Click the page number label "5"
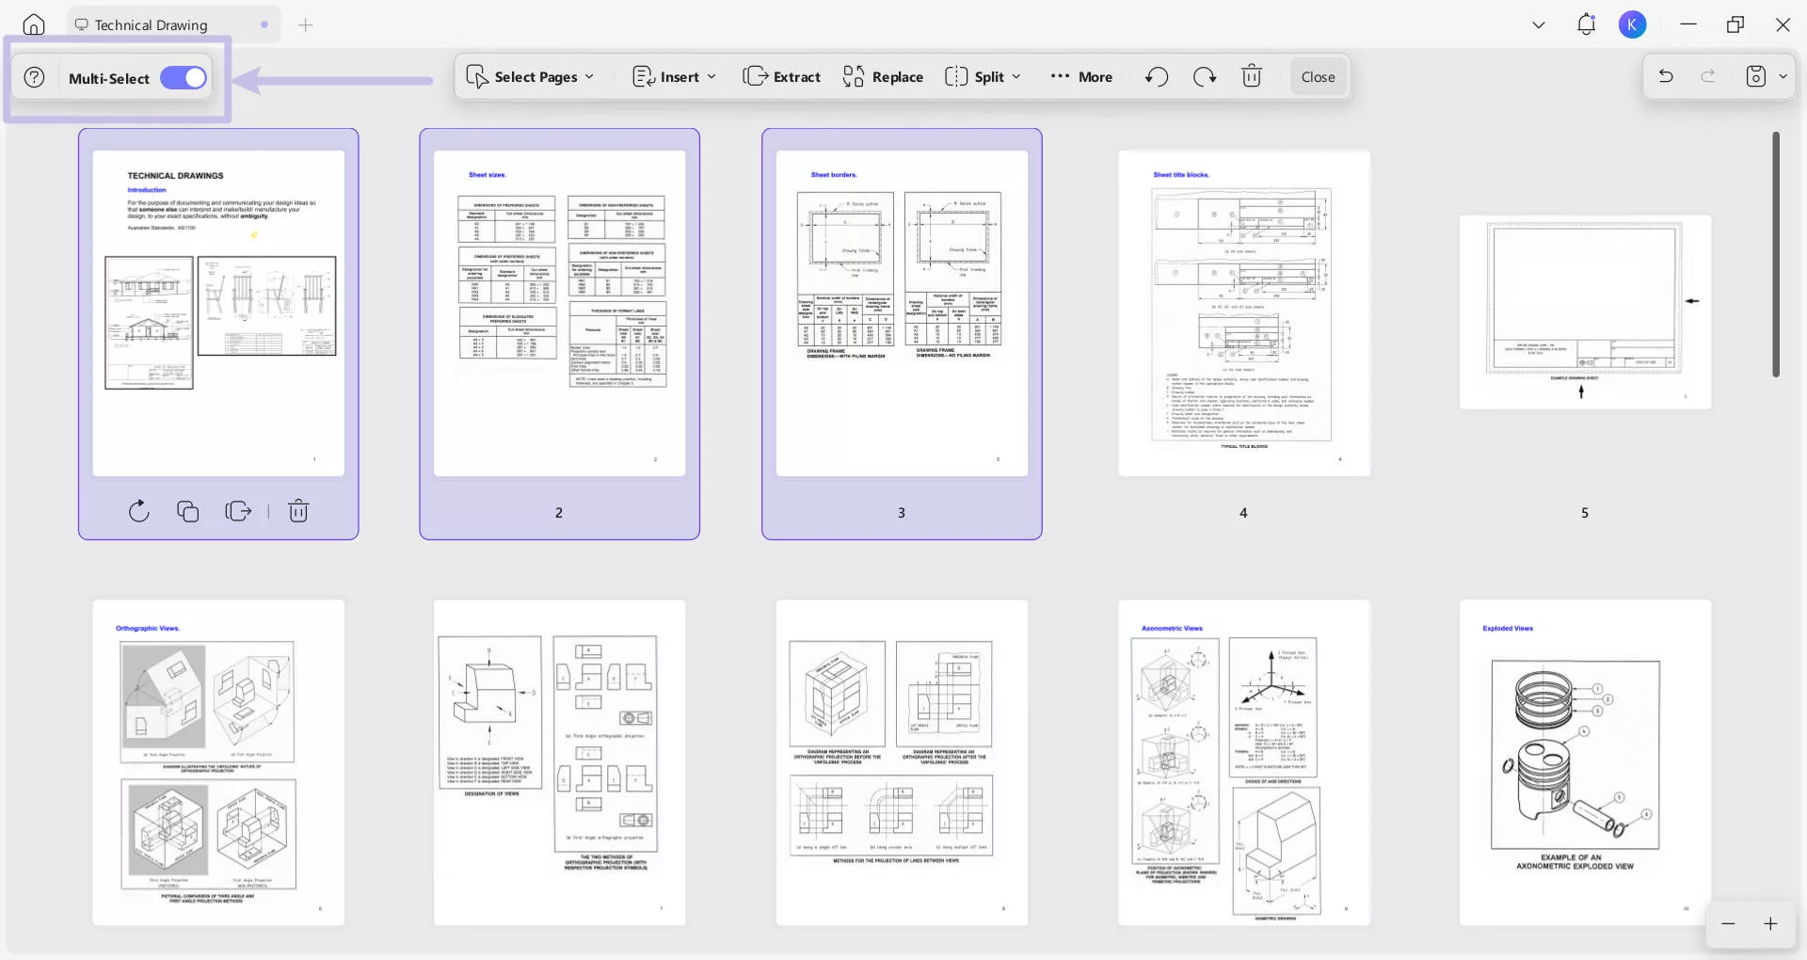 tap(1585, 513)
